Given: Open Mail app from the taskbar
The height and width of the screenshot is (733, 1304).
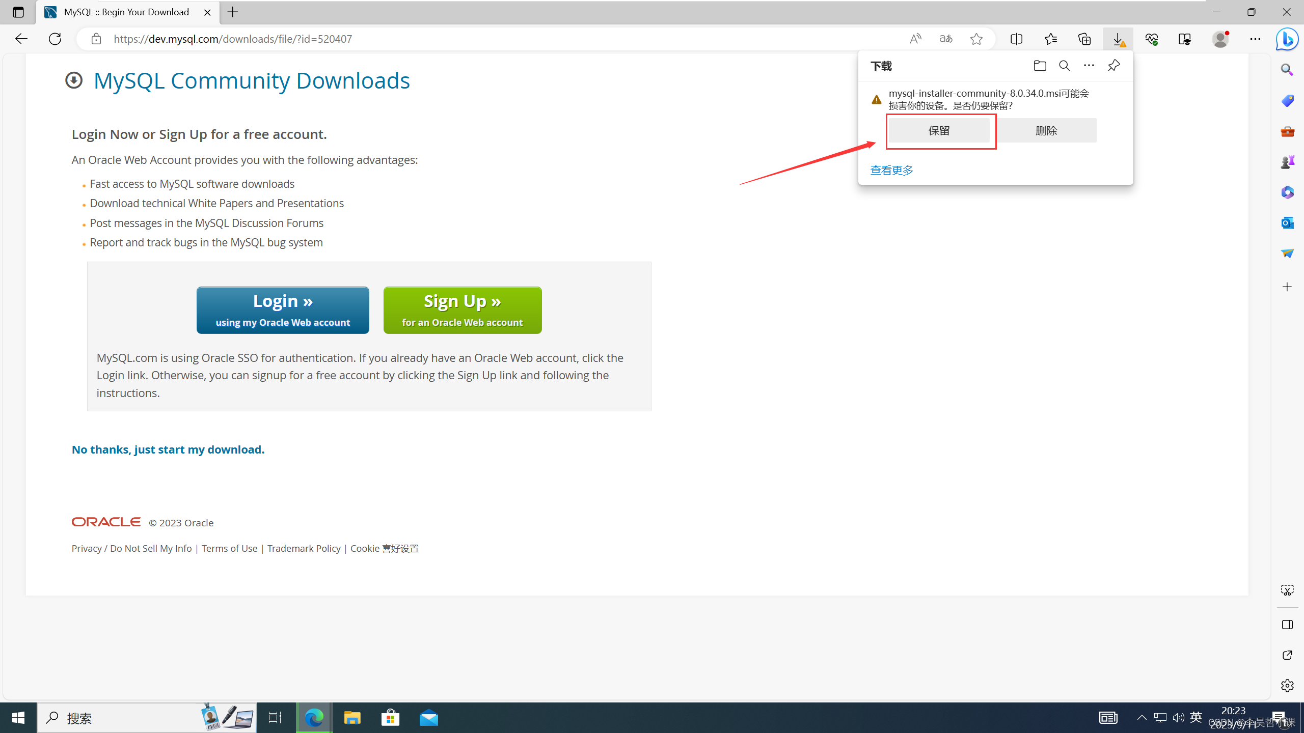Looking at the screenshot, I should point(429,718).
